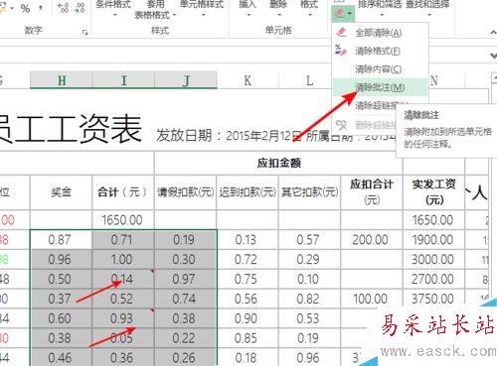Screen dimensions: 497x366
Task: Select column I header
Action: coord(123,79)
